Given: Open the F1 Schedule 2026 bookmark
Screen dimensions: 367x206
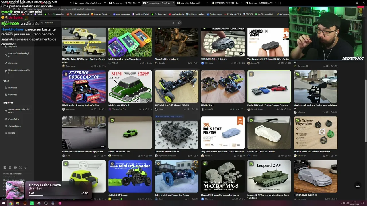Looking at the screenshot, I should (x=233, y=14).
